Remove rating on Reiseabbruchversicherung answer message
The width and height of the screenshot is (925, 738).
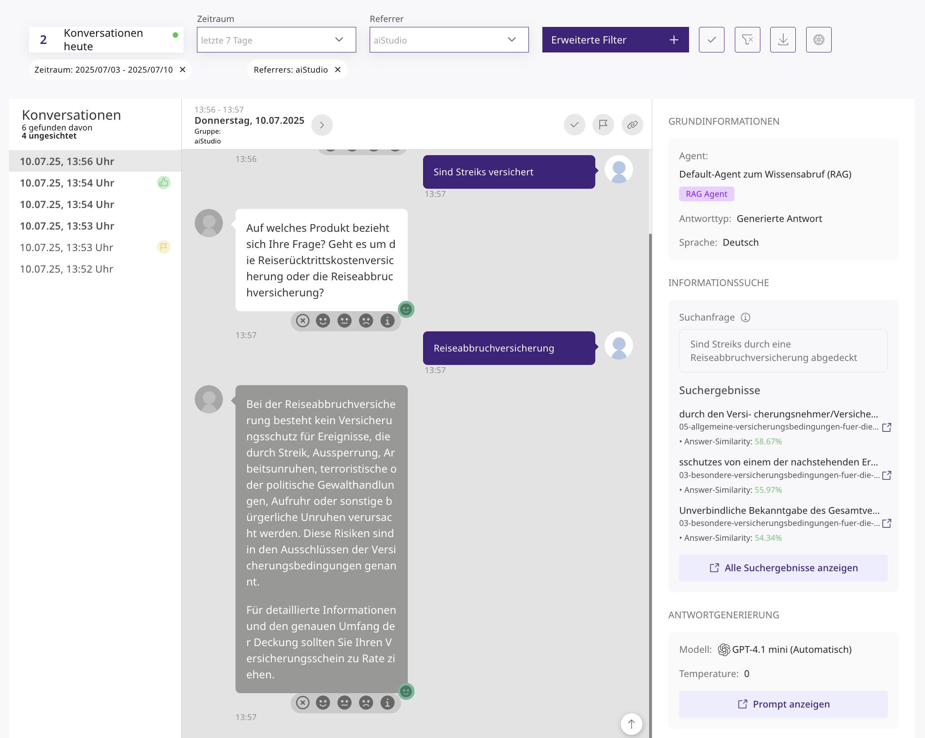[x=303, y=703]
